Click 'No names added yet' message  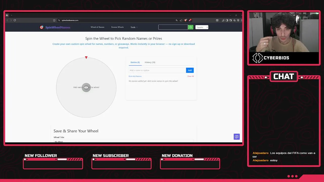153,81
